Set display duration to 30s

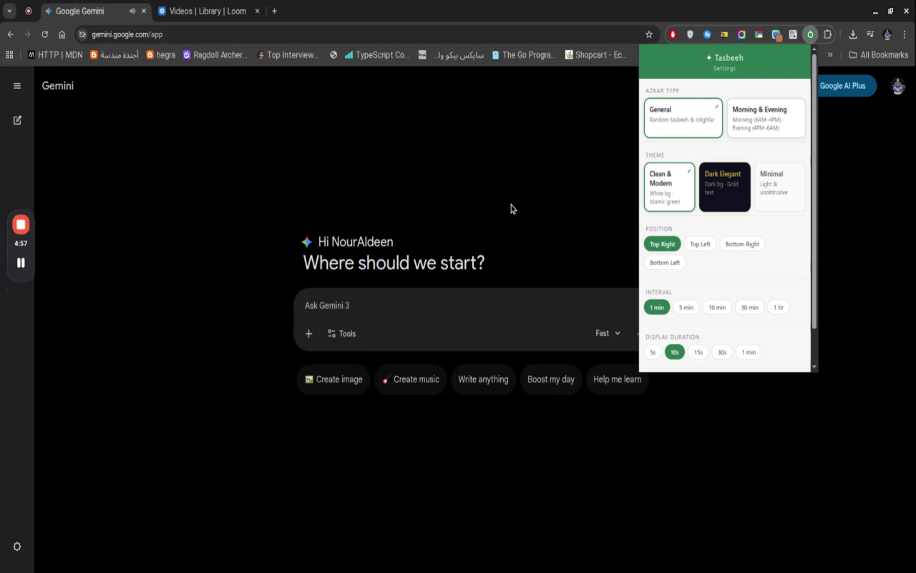coord(722,352)
